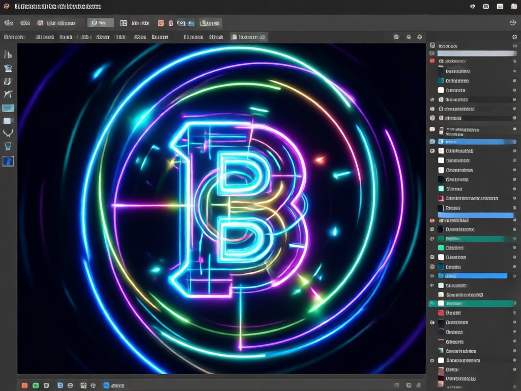Viewport: 521px width, 391px height.
Task: Click the teal thumbnail near the layers panel top
Action: [x=441, y=80]
